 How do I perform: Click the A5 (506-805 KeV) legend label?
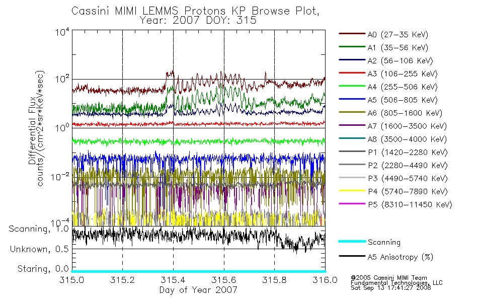pos(403,100)
